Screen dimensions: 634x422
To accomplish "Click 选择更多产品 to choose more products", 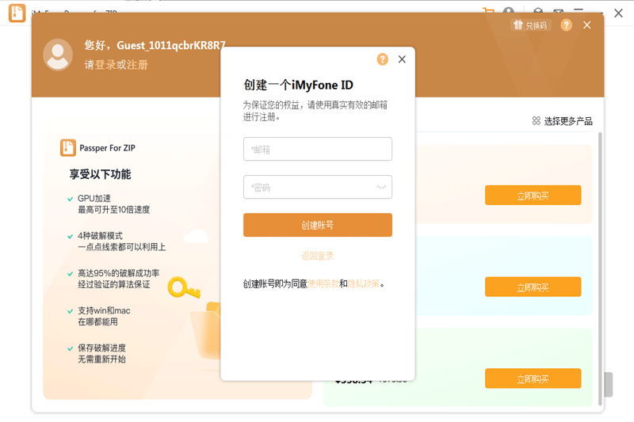I will [x=562, y=121].
